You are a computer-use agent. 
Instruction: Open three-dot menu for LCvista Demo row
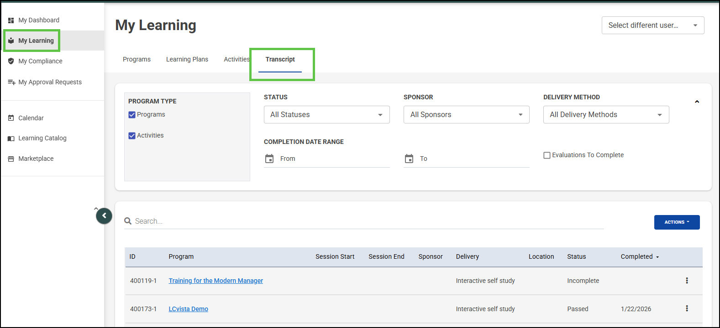(x=687, y=308)
